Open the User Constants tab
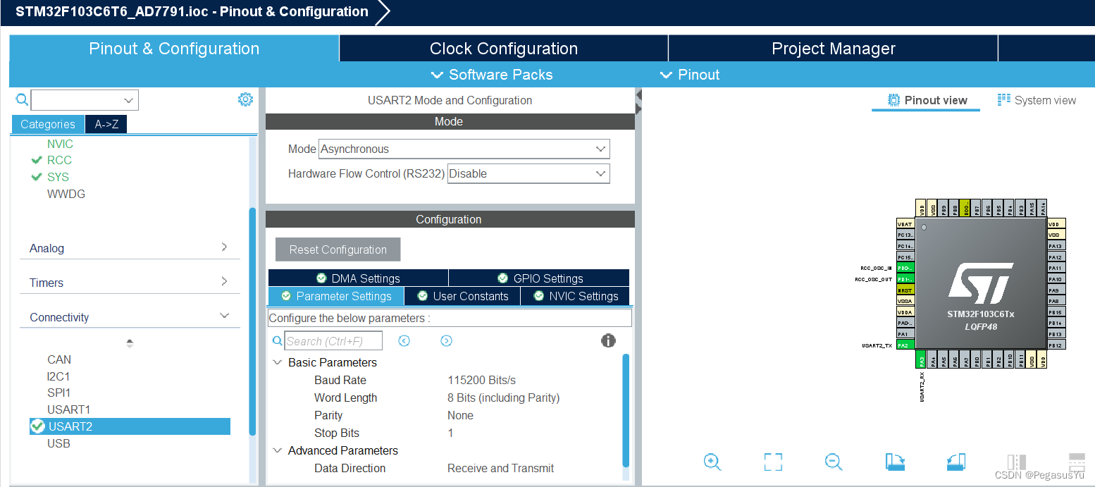This screenshot has height=487, width=1095. pyautogui.click(x=462, y=296)
